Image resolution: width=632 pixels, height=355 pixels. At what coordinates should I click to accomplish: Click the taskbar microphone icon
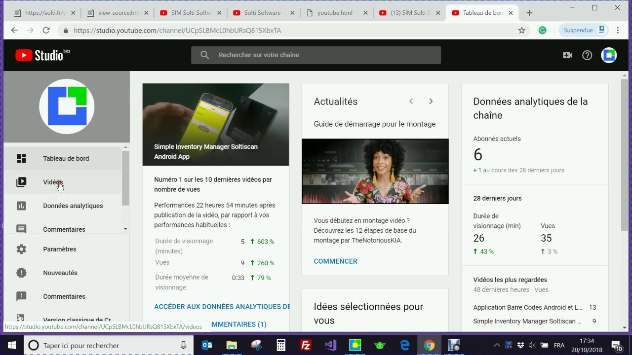click(x=184, y=345)
